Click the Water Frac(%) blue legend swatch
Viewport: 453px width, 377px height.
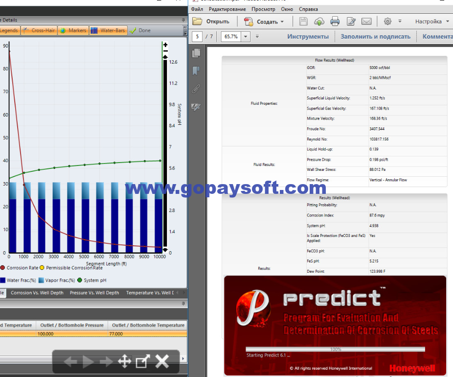[2, 280]
